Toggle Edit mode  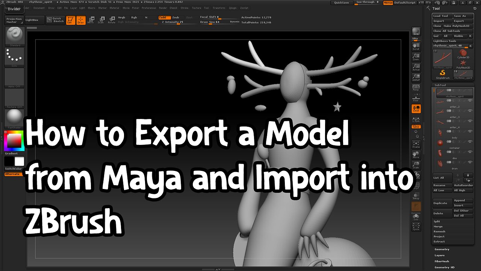[x=70, y=20]
